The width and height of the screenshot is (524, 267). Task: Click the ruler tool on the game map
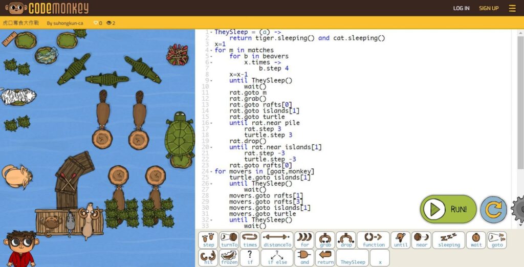[9, 40]
